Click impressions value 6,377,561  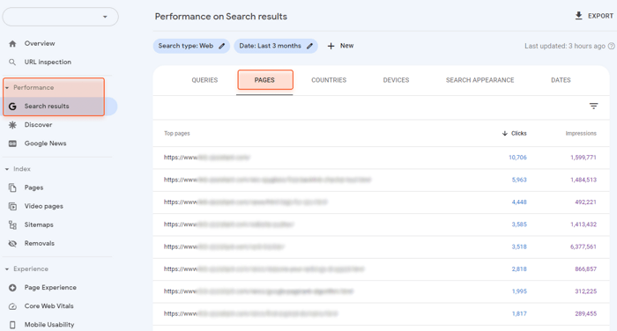click(584, 246)
